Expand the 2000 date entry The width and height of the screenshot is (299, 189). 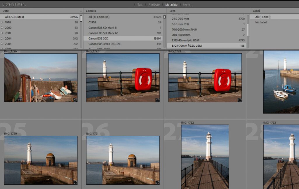pos(2,28)
